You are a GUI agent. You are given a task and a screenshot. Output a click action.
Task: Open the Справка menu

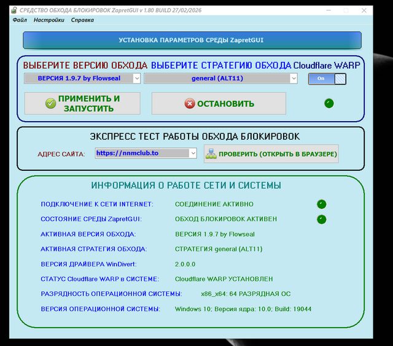click(x=82, y=20)
